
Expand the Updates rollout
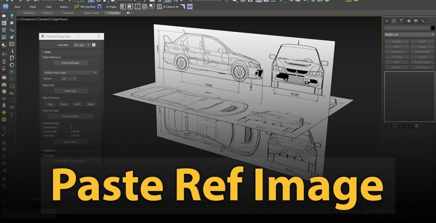(49, 150)
